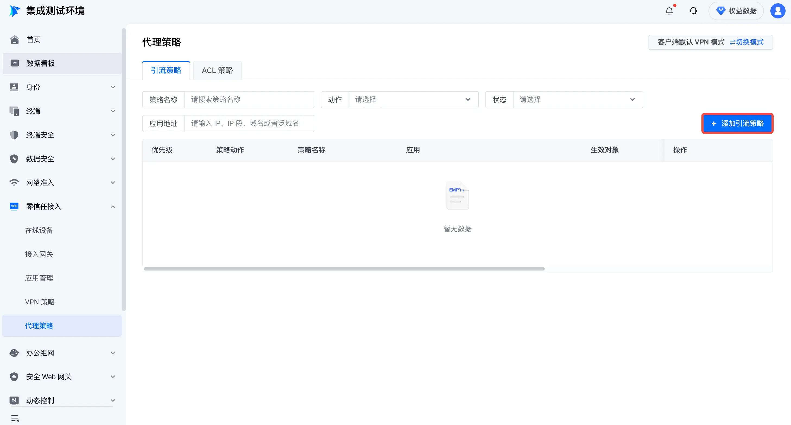
Task: Expand the 终端安全 menu chevron
Action: (113, 135)
